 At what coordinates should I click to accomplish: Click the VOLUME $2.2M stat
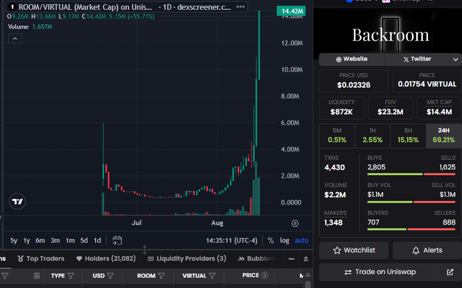click(335, 190)
